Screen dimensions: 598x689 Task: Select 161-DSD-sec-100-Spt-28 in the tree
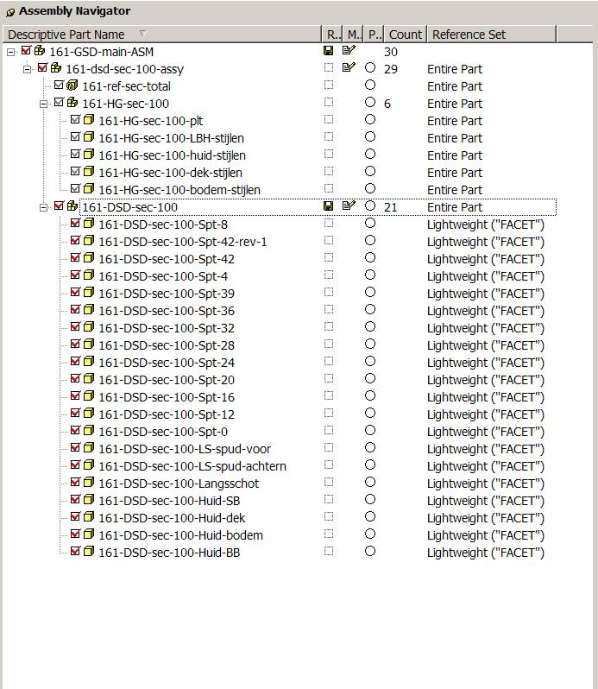[167, 345]
